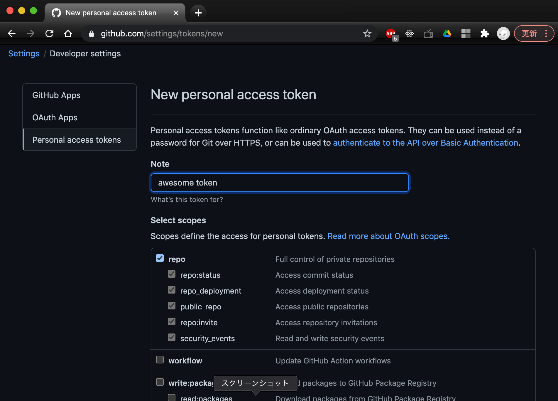558x401 pixels.
Task: Click the GitHub favicon on the tab
Action: [x=56, y=13]
